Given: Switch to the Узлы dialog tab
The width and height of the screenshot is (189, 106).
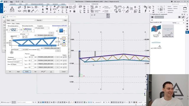Looking at the screenshot, I should 13,24.
